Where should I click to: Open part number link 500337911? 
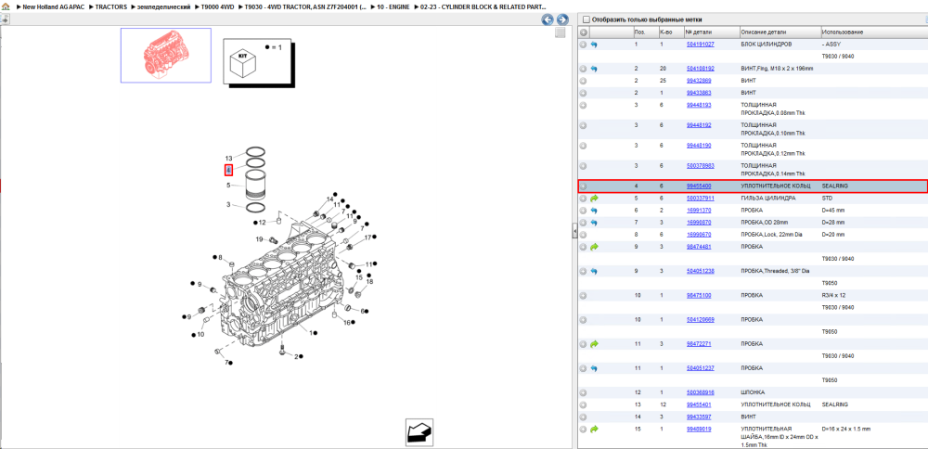point(700,199)
